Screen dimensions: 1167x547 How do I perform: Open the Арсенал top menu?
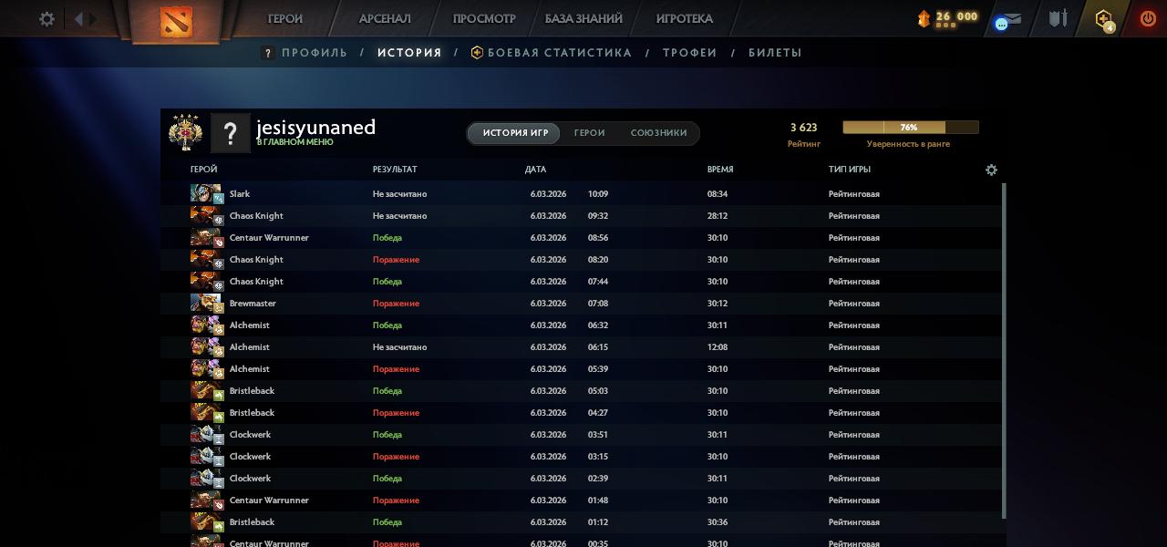(385, 19)
